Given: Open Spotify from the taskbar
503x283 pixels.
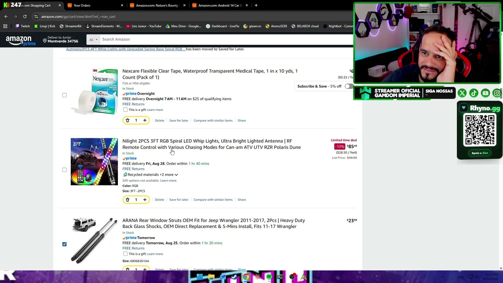Looking at the screenshot, I should [269, 277].
